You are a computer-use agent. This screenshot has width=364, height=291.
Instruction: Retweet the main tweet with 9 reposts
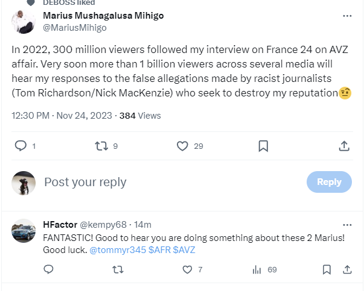[x=102, y=146]
